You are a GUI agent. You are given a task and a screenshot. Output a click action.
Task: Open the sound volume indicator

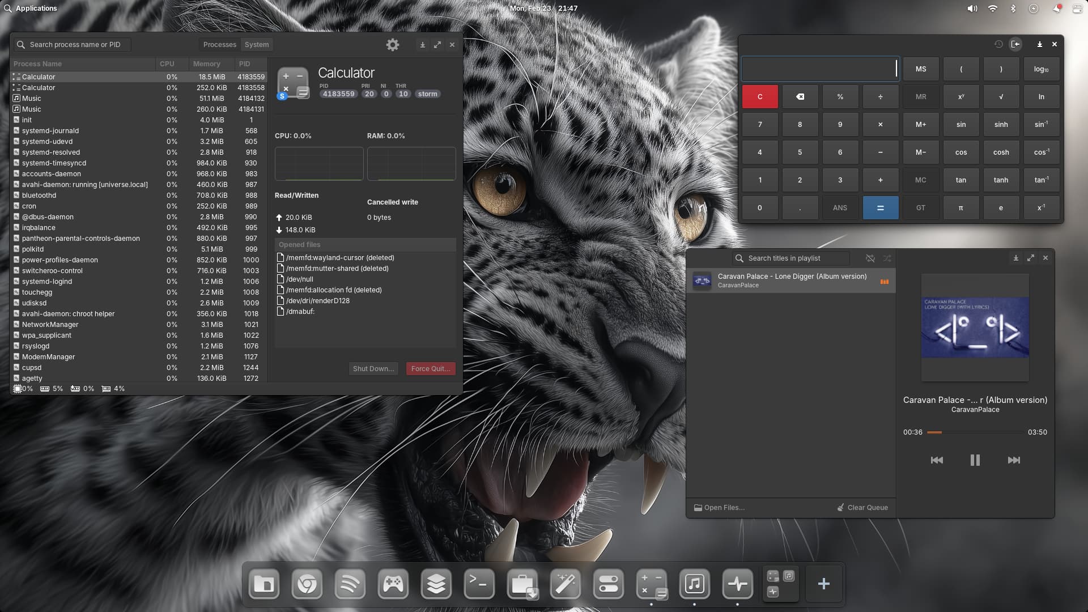point(972,8)
